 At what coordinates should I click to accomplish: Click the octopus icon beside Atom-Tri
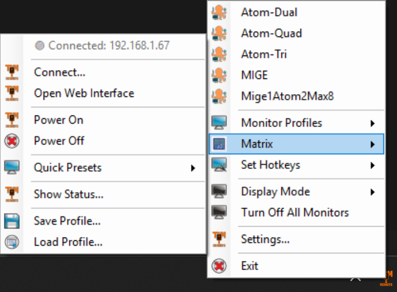[219, 54]
